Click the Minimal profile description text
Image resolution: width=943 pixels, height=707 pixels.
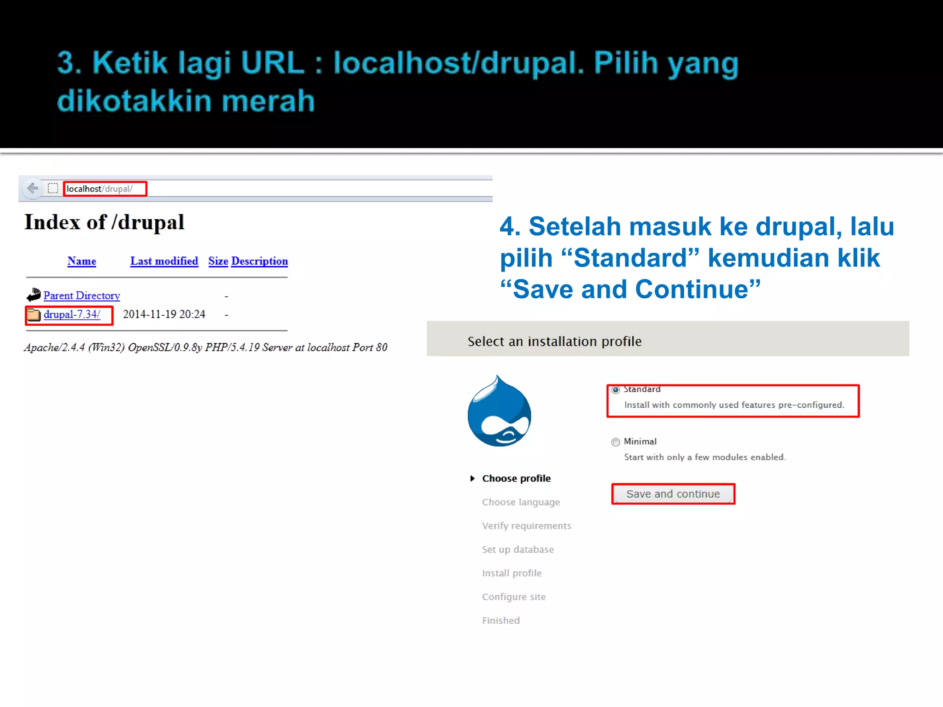point(705,457)
